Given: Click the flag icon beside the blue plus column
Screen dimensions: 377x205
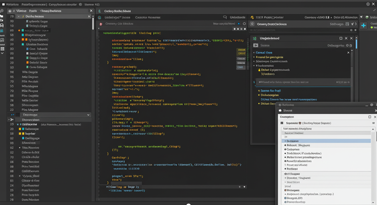Looking at the screenshot, I should (361, 17).
